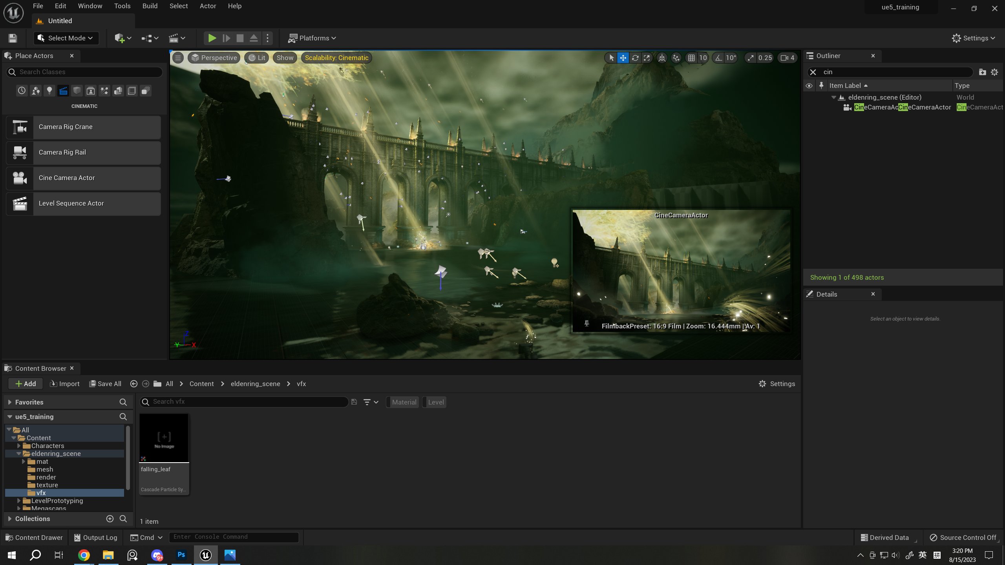Select the scale transform gizmo tool

647,58
